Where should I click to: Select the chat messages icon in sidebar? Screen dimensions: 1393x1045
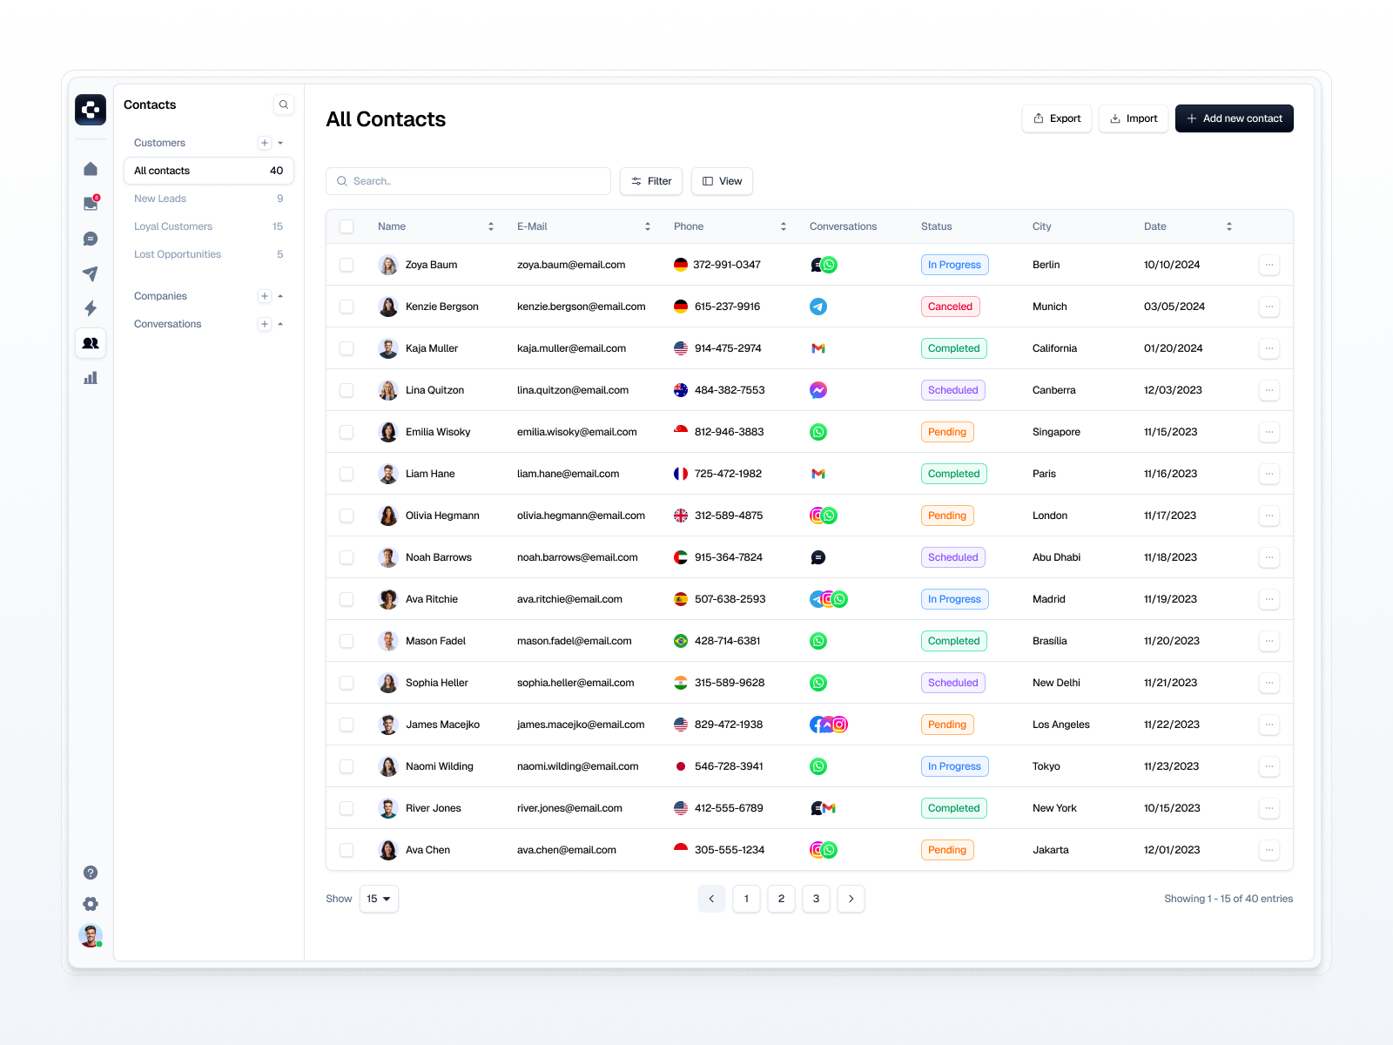(90, 239)
